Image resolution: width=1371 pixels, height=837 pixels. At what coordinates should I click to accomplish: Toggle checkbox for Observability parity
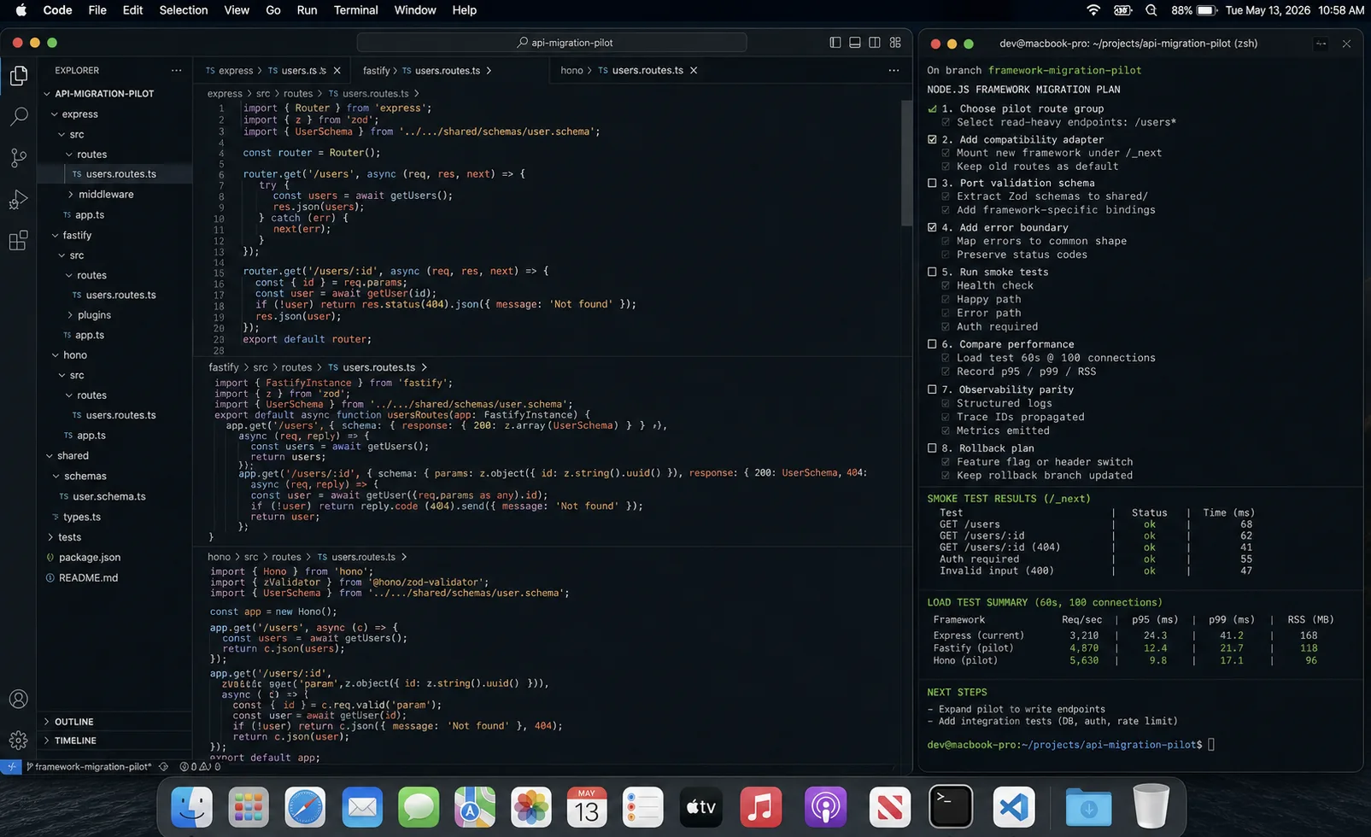tap(932, 389)
